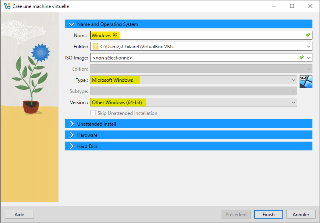Click the yellow folder icon in Folder field
320x223 pixels.
point(96,47)
